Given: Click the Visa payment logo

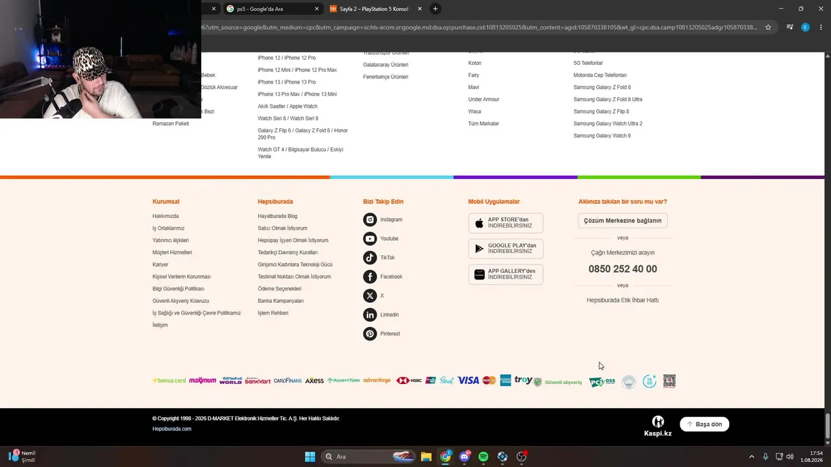Looking at the screenshot, I should 468,381.
